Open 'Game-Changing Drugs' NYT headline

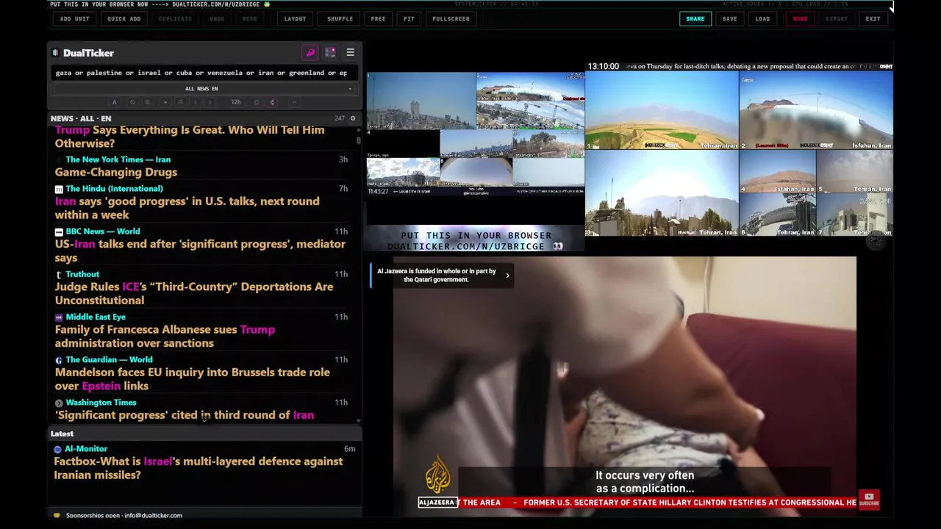pos(116,172)
